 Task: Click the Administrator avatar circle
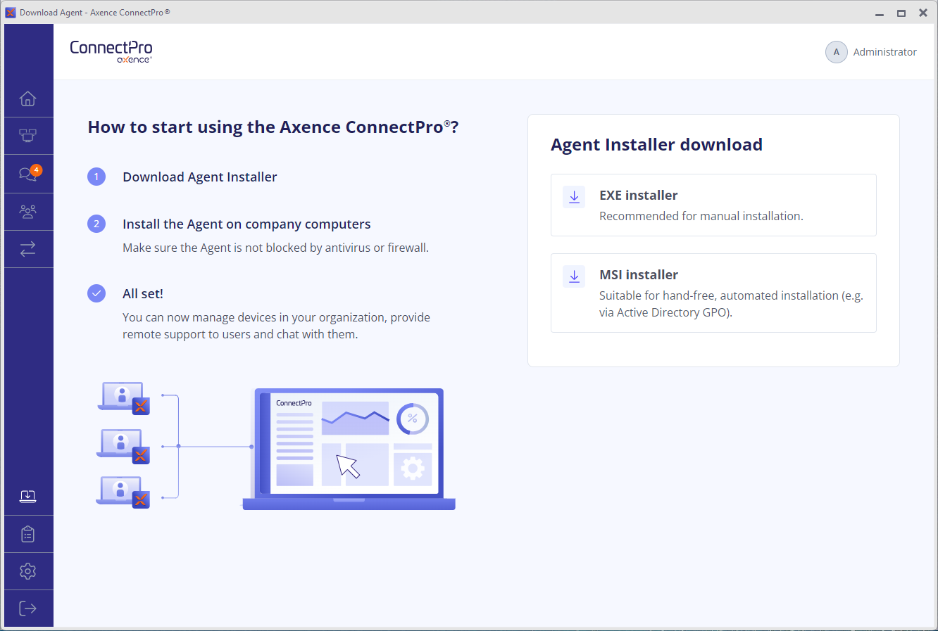(x=837, y=52)
